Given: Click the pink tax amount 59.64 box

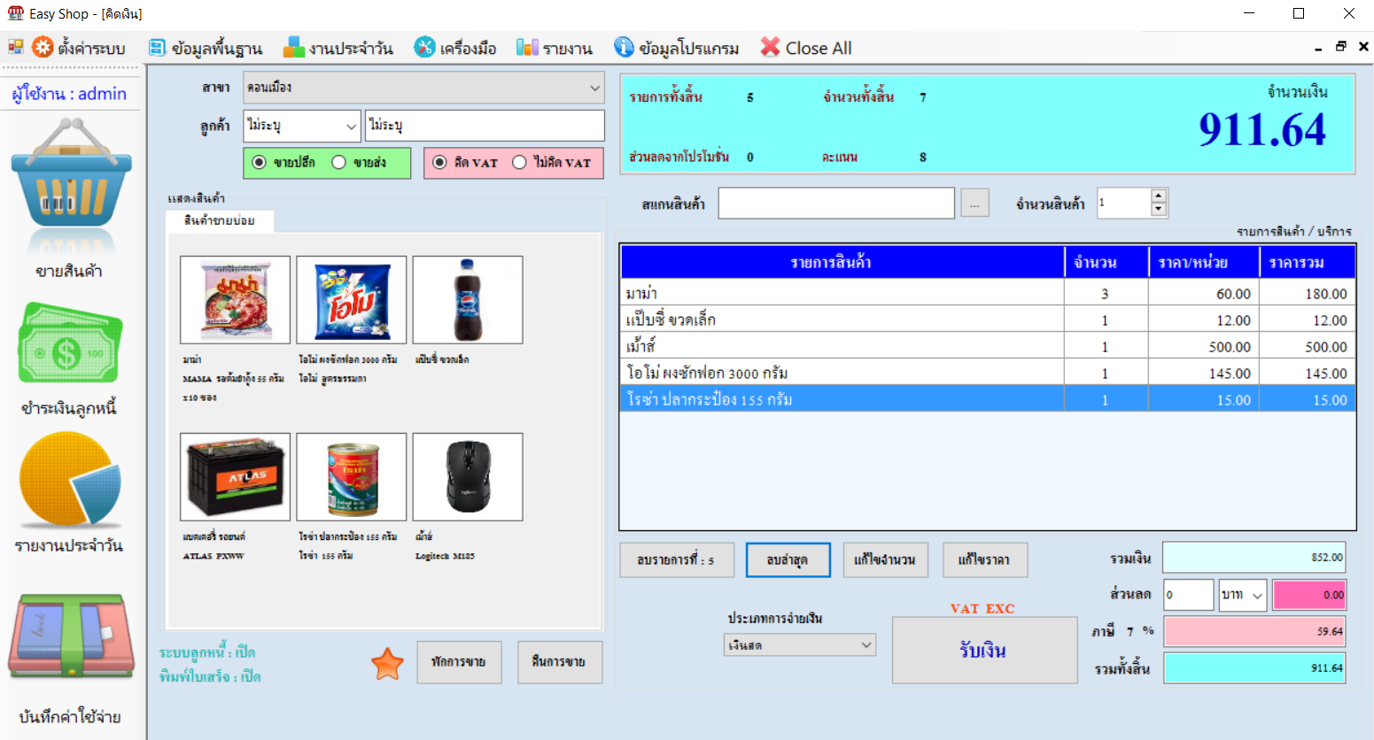Looking at the screenshot, I should pos(1254,631).
